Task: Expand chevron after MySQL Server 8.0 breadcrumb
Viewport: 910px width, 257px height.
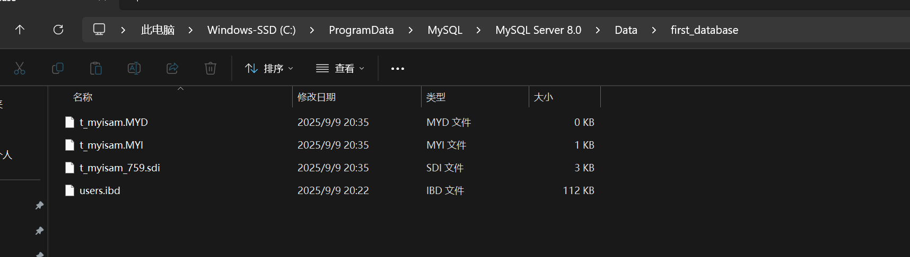Action: (598, 30)
